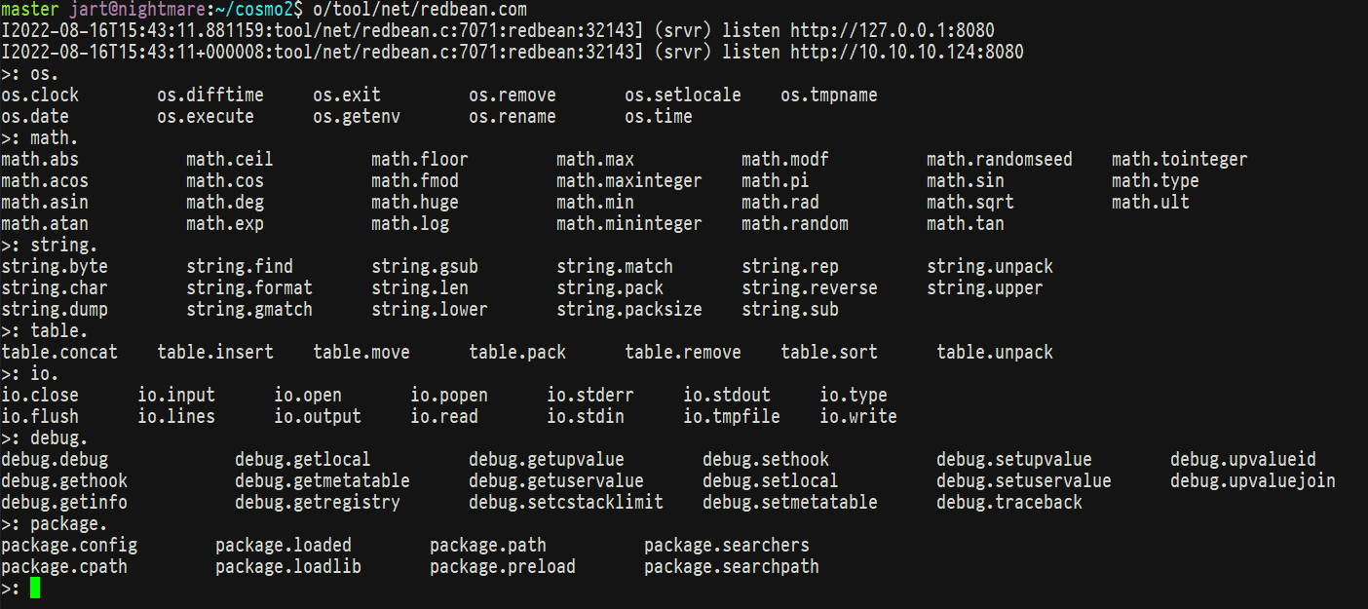Click debug.traceback in the list

click(1009, 503)
